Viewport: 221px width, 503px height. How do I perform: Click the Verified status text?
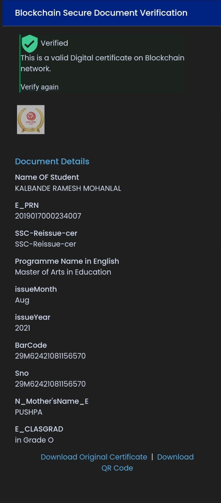coord(54,43)
